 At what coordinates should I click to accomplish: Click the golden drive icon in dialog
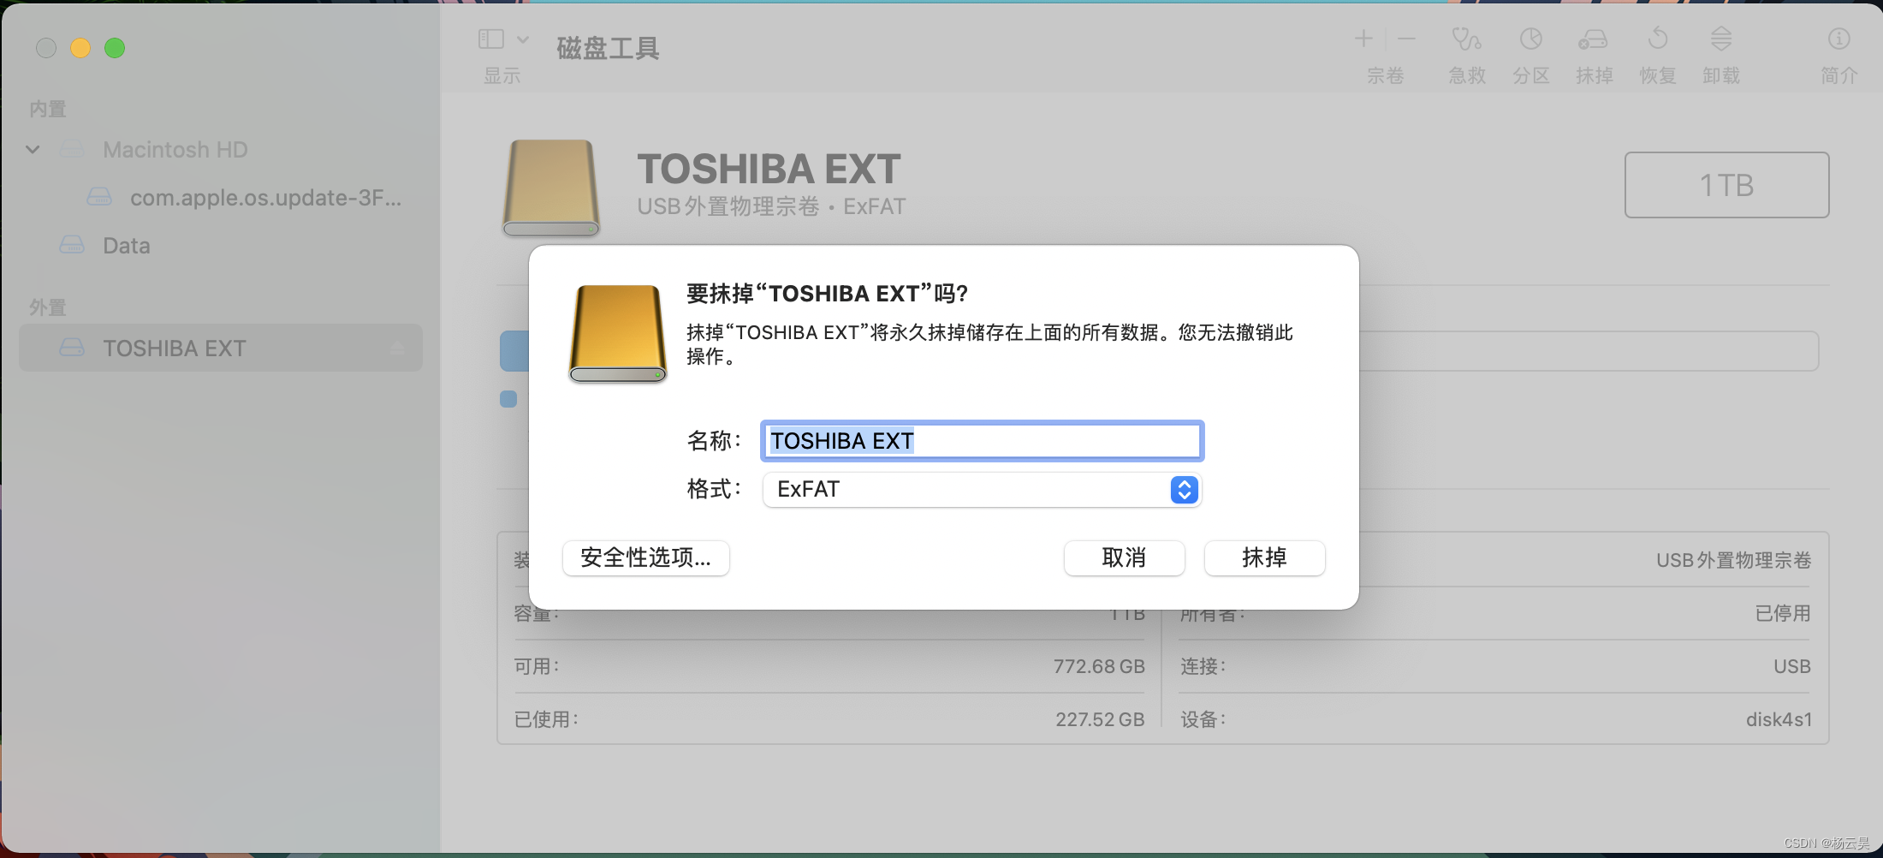(618, 334)
